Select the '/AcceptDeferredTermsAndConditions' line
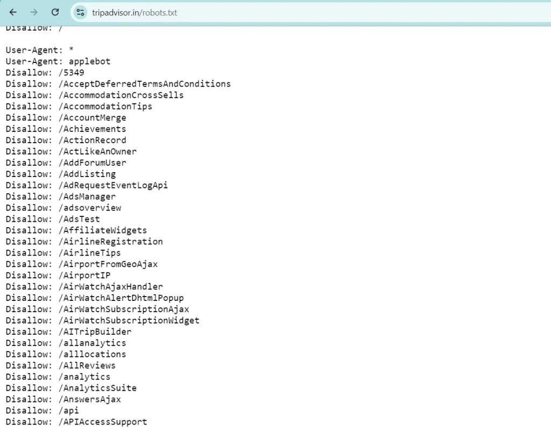The width and height of the screenshot is (551, 429). point(118,83)
